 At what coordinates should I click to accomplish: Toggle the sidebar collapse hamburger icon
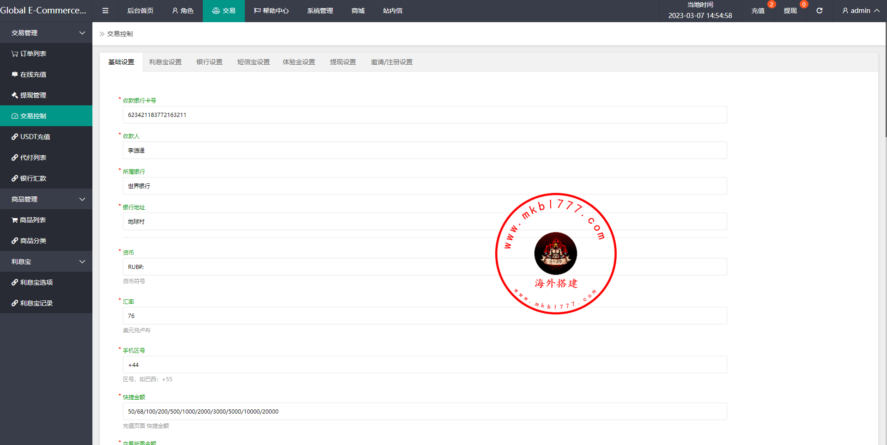[105, 11]
